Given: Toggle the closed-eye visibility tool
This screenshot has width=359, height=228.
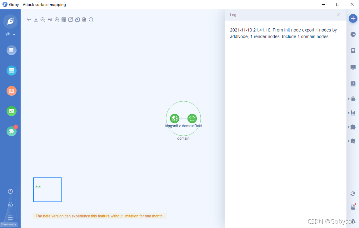Looking at the screenshot, I should click(29, 20).
